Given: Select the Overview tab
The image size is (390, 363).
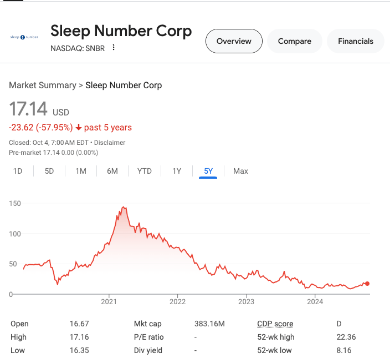Looking at the screenshot, I should [x=234, y=41].
